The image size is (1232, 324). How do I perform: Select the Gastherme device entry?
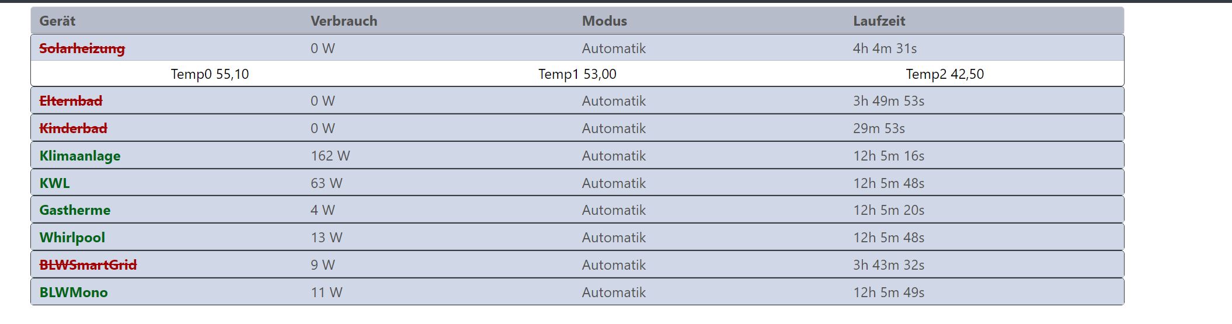click(x=75, y=210)
